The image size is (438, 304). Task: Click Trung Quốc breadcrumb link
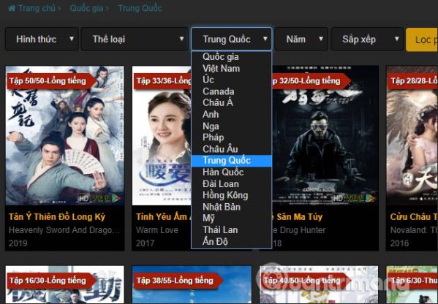click(140, 8)
